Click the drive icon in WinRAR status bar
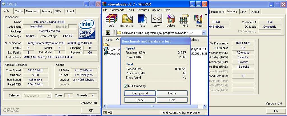The height and width of the screenshot is (116, 287). pos(105,113)
